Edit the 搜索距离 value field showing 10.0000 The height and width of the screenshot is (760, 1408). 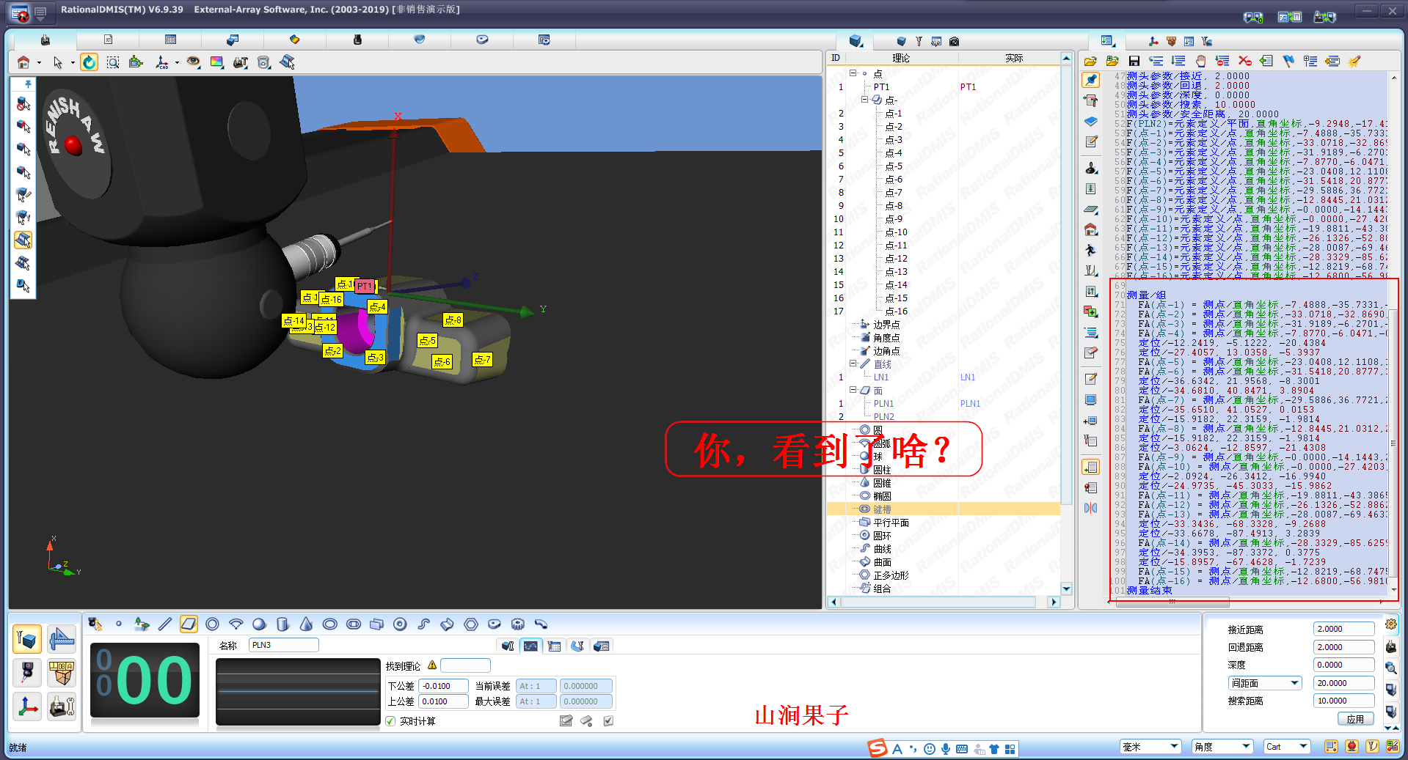click(x=1343, y=701)
